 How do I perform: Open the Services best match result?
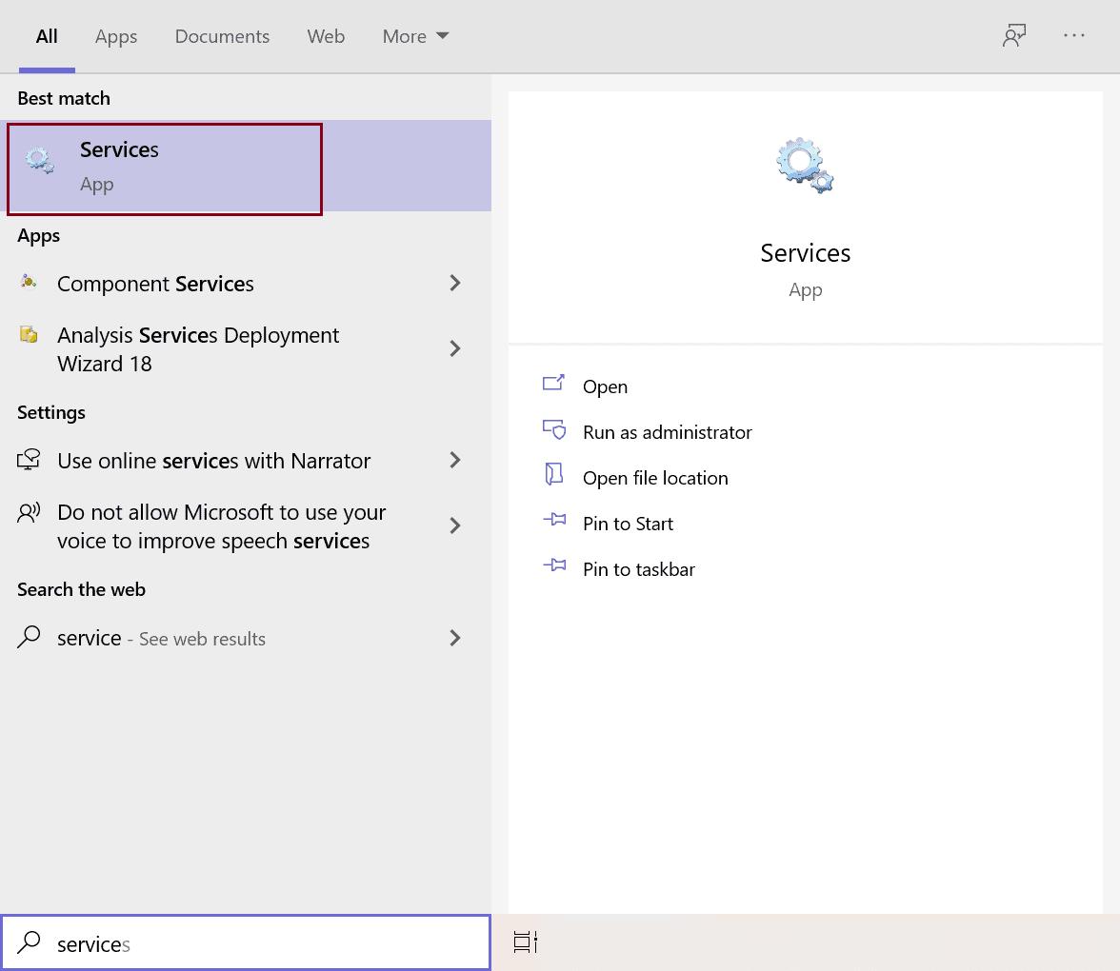164,168
